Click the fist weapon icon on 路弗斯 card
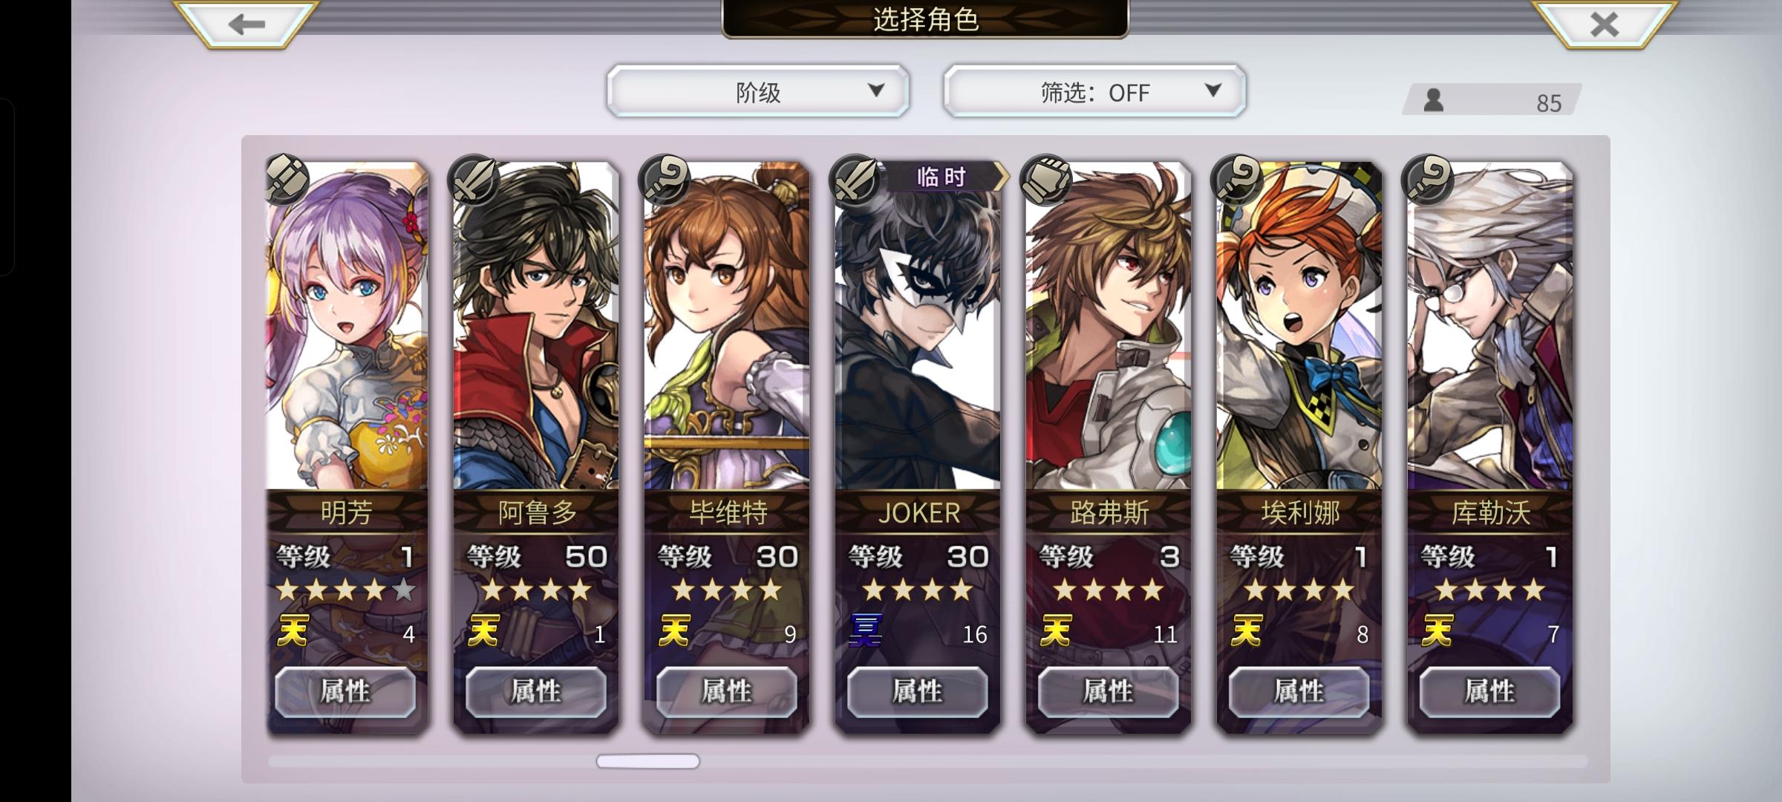 [1045, 180]
